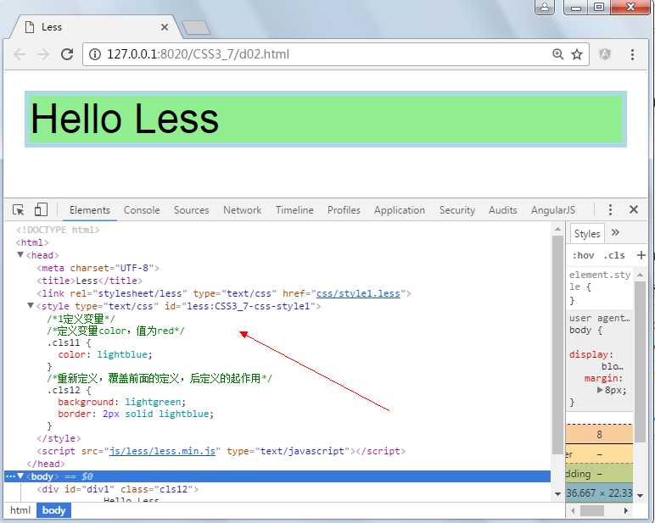
Task: Switch to the Security tab
Action: coord(457,210)
